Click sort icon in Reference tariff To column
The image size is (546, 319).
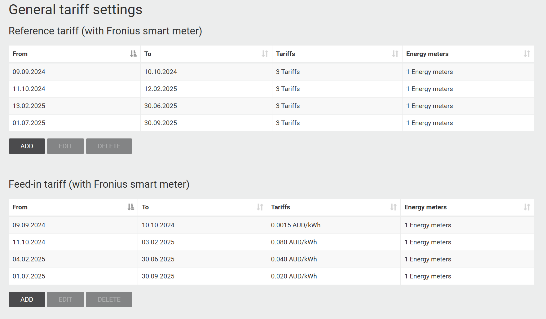coord(265,54)
